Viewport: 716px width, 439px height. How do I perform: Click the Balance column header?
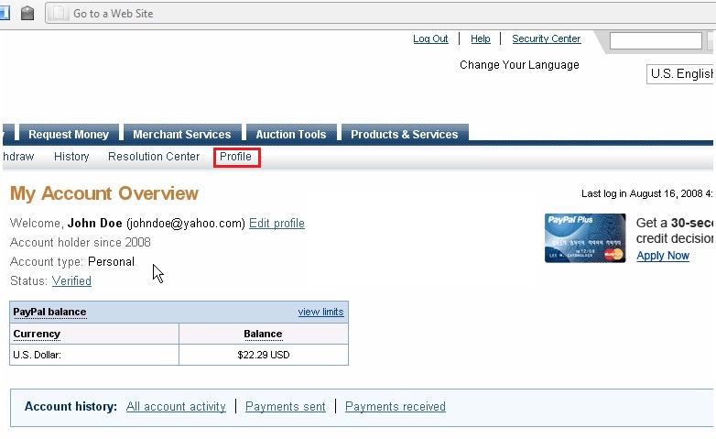[x=263, y=334]
